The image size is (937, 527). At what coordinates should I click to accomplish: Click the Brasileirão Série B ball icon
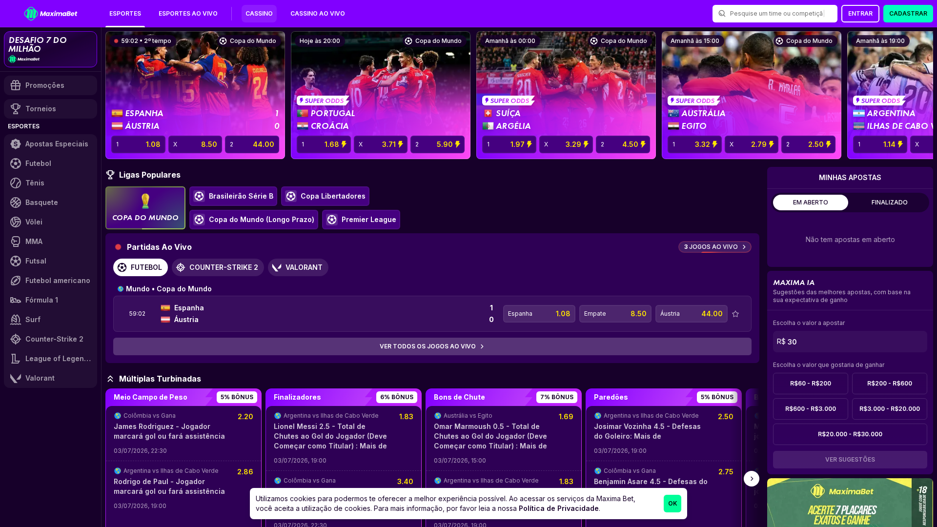point(199,196)
